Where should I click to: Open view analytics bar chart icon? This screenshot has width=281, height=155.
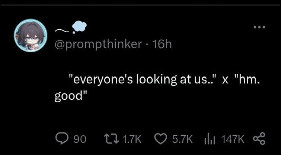coord(210,139)
